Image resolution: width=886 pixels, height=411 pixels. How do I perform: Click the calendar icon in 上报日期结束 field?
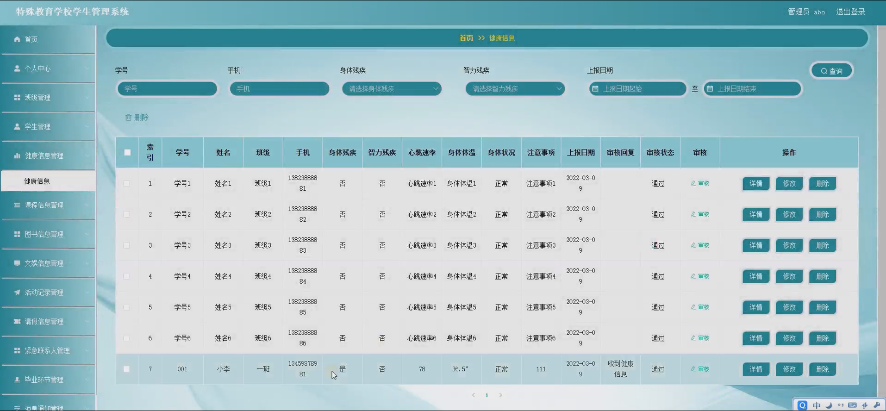(x=710, y=89)
